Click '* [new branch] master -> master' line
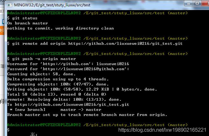Image resolution: width=209 pixels, height=136 pixels. (x=55, y=110)
